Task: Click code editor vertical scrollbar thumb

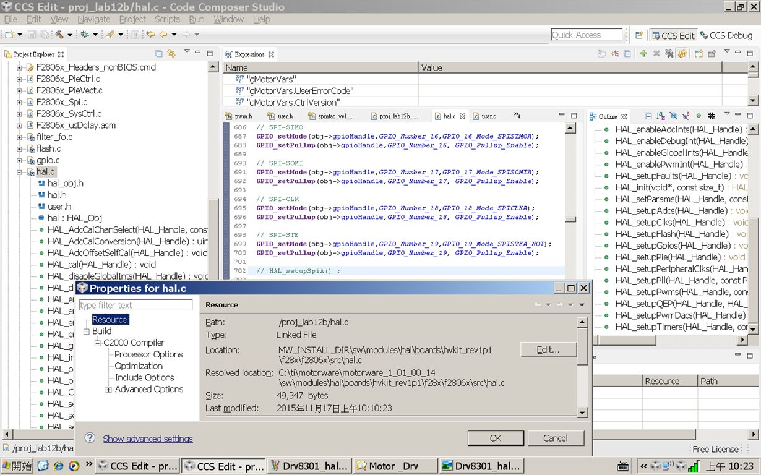Action: [570, 219]
